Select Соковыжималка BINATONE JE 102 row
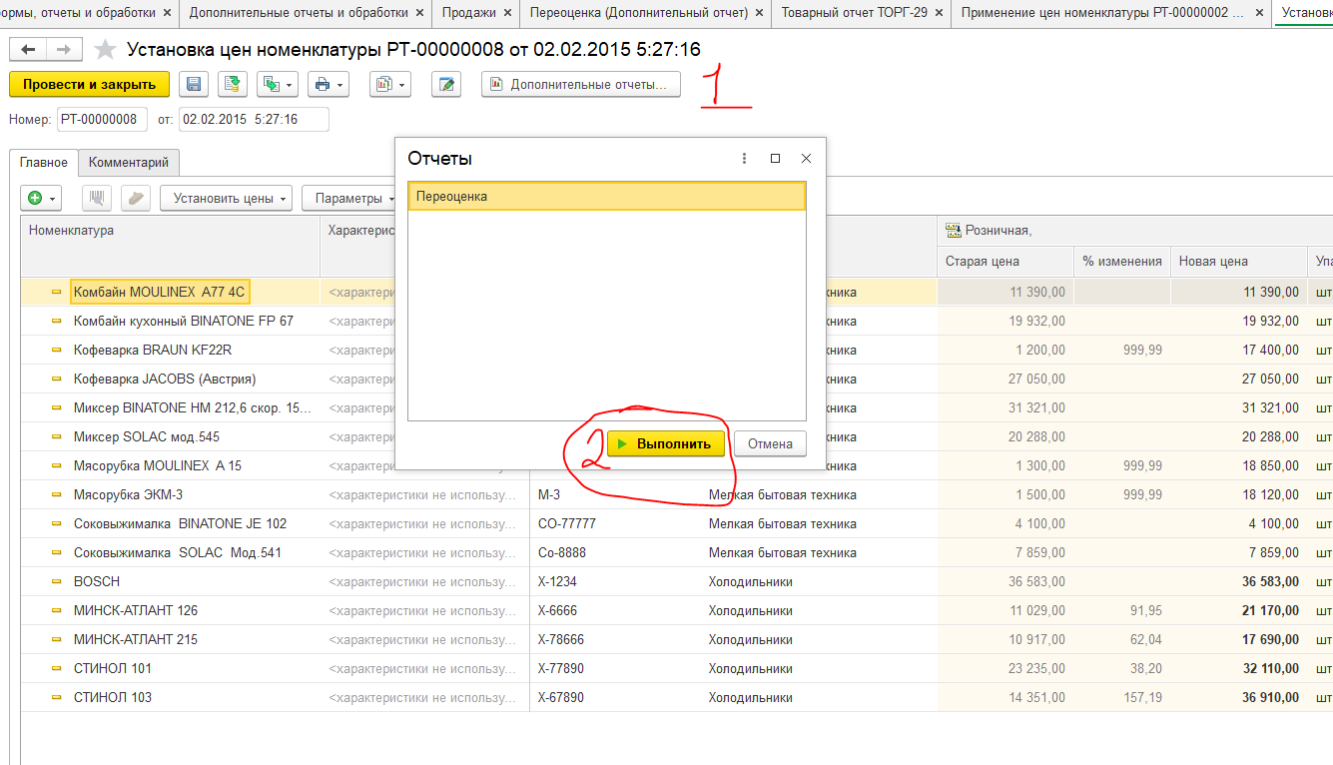Screen dimensions: 1333x765 click(180, 523)
